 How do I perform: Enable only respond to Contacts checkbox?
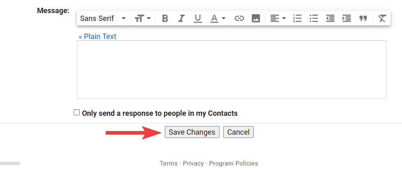(76, 113)
